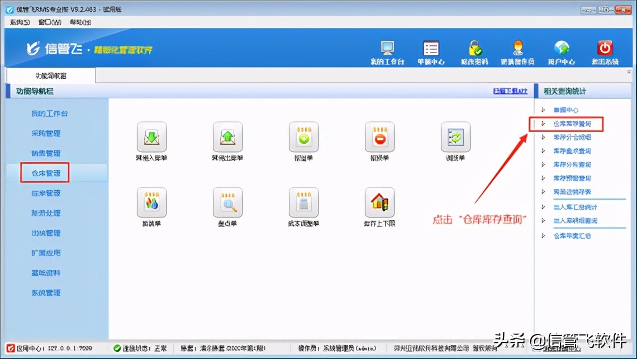Open the 系统(S) menu

tap(18, 22)
